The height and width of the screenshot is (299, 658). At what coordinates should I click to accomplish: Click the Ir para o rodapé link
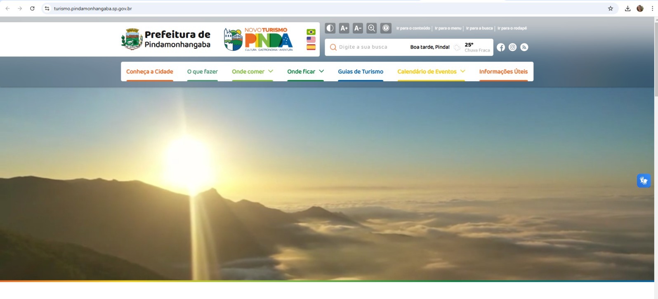point(512,28)
